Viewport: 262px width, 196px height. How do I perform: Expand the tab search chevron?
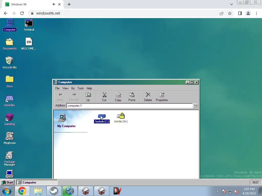pos(231,4)
